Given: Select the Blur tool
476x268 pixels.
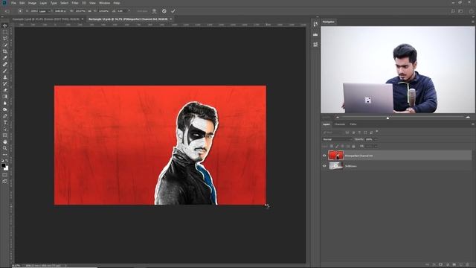Looking at the screenshot, I should [5, 103].
